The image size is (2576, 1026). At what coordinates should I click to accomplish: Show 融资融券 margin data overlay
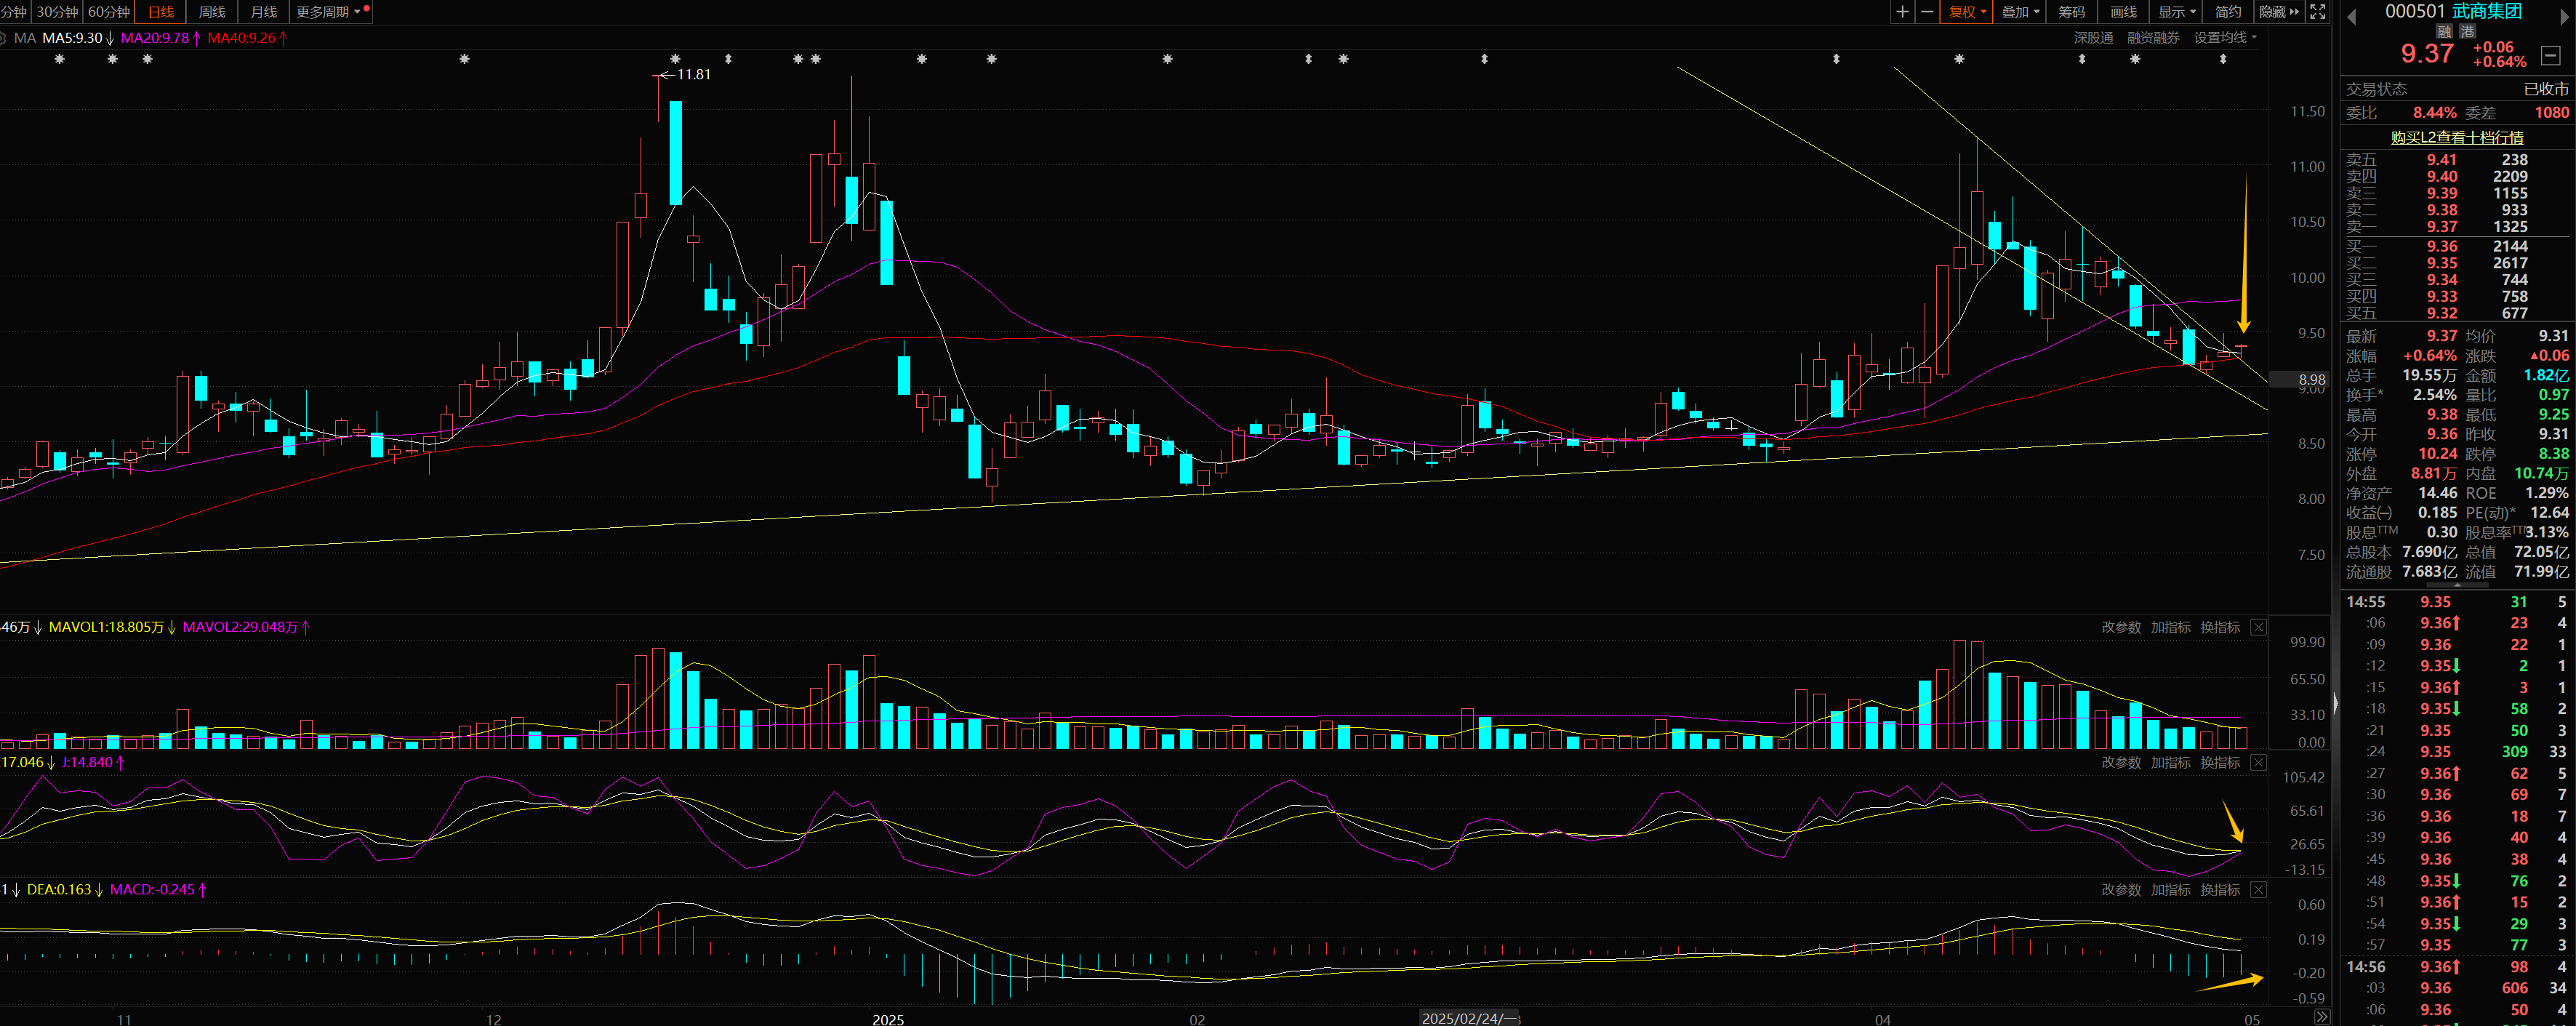coord(2153,37)
